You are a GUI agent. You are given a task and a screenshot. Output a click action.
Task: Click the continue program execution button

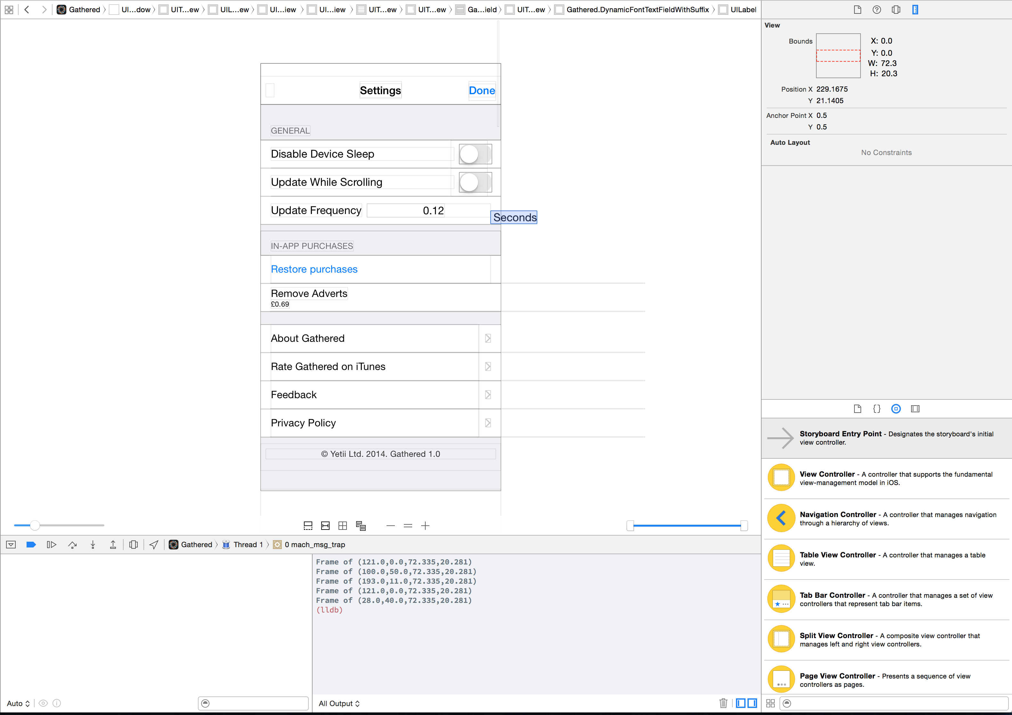(51, 544)
